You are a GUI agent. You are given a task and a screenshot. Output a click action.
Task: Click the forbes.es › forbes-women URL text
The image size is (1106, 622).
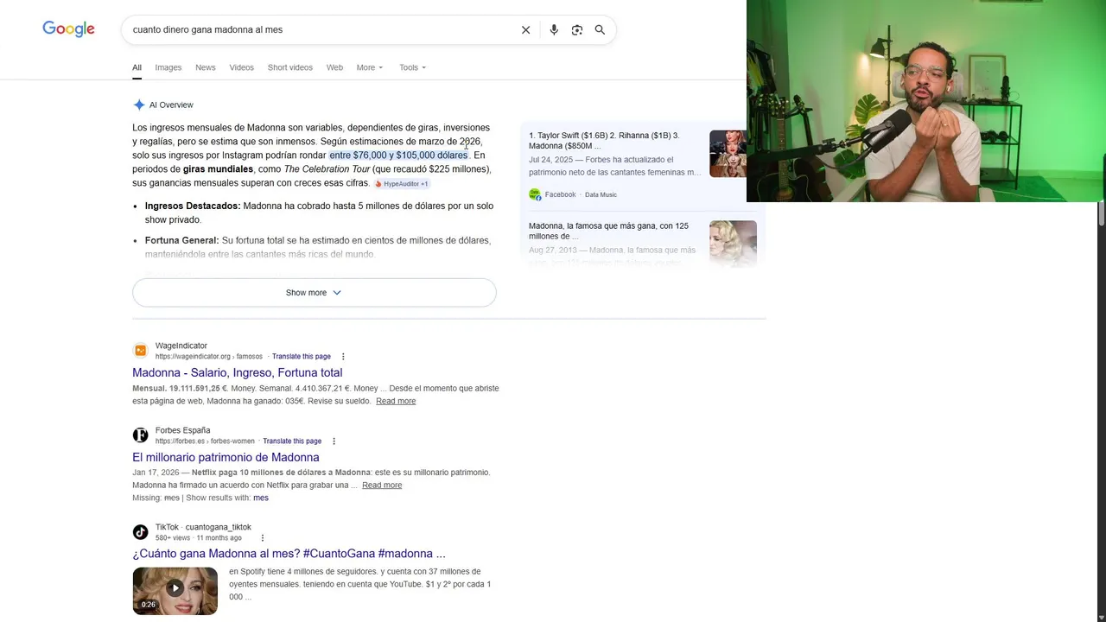pos(205,441)
